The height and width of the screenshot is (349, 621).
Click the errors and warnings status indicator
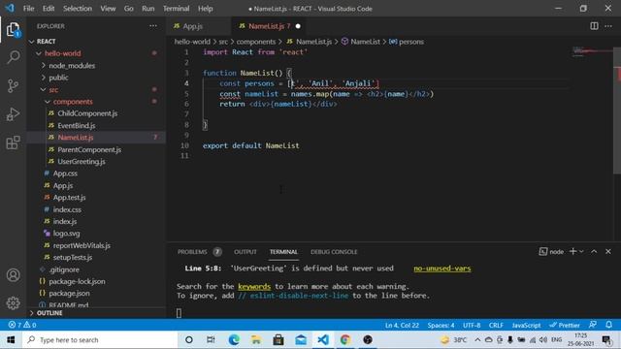[22, 325]
